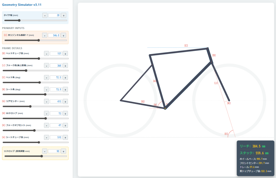The image size is (276, 178).
Task: Decrease ヘッドチューブ長 with minus button
Action: coord(47,54)
